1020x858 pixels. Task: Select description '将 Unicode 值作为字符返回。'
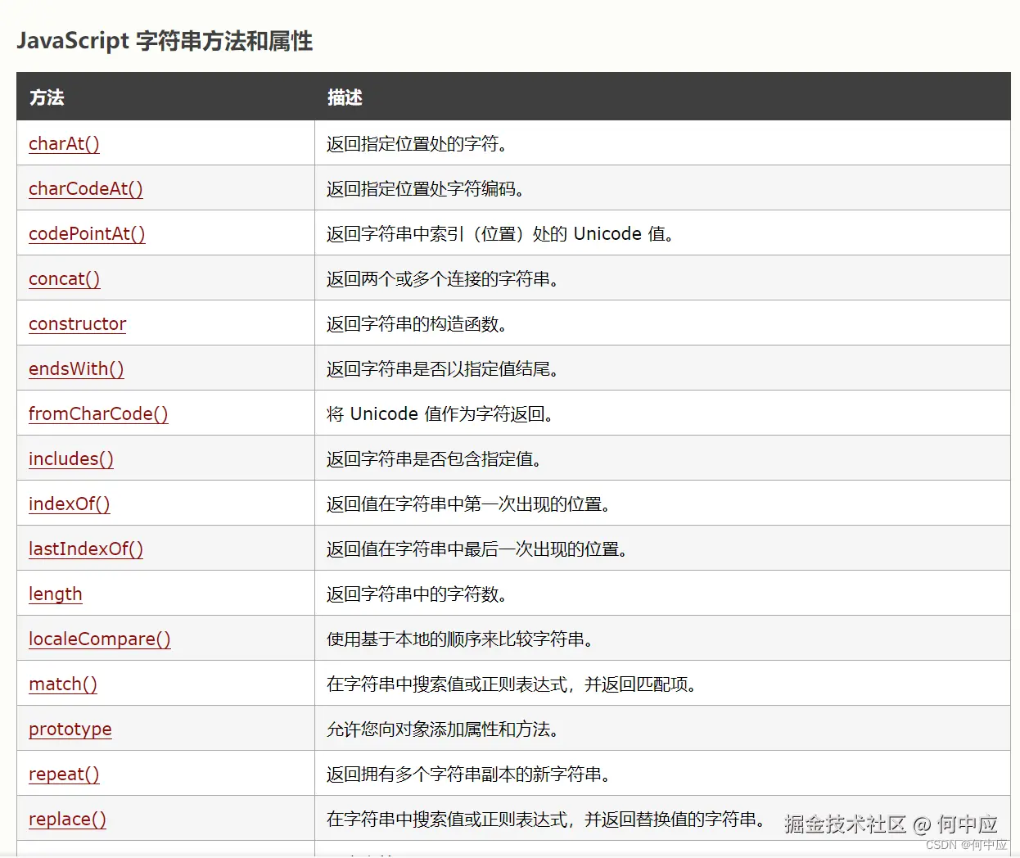pos(440,414)
